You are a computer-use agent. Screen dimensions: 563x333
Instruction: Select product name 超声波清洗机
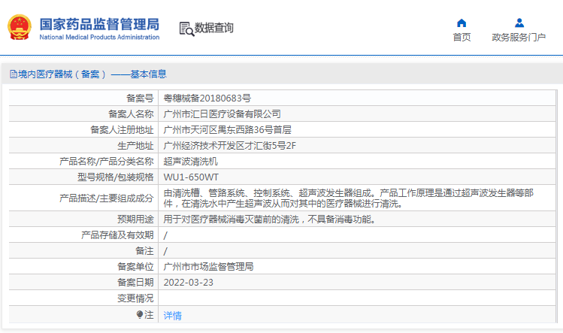click(x=190, y=162)
